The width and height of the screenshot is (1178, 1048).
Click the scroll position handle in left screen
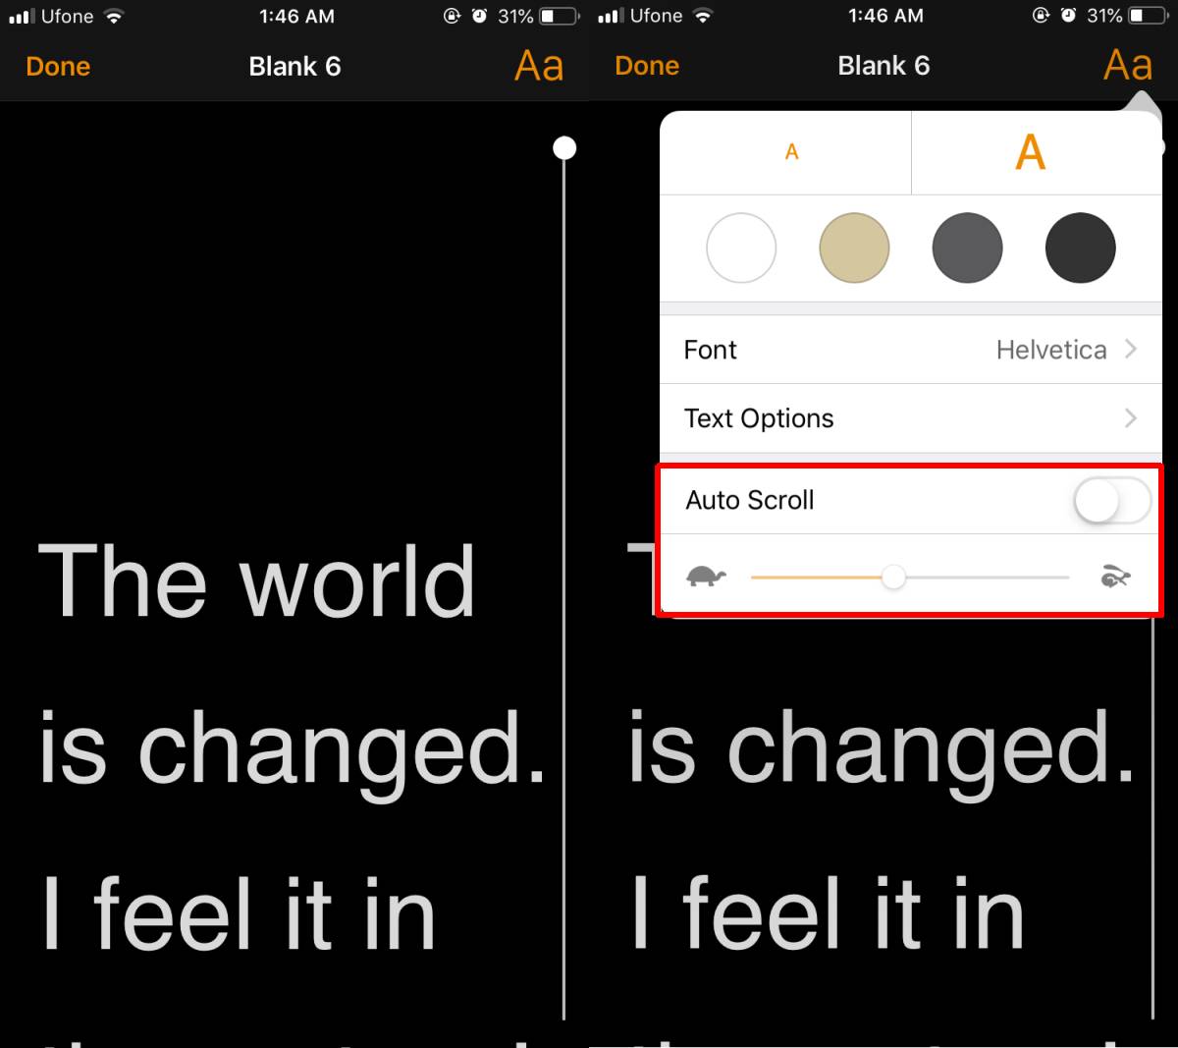pyautogui.click(x=564, y=148)
